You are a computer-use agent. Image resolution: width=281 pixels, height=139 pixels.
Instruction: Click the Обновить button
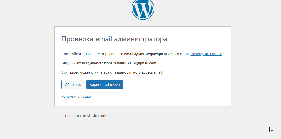pyautogui.click(x=73, y=84)
